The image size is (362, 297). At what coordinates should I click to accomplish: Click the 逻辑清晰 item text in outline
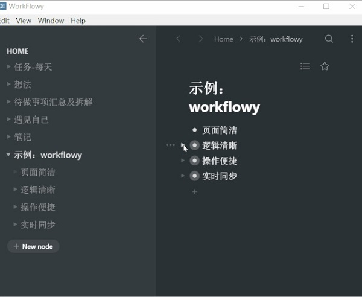point(220,145)
